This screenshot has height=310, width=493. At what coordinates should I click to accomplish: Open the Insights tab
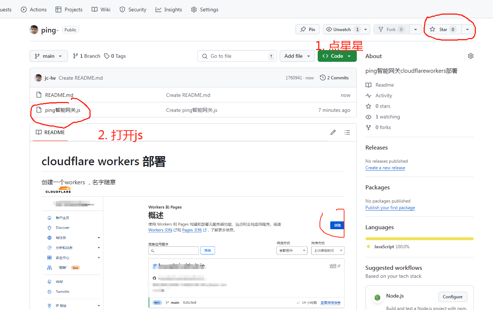169,10
